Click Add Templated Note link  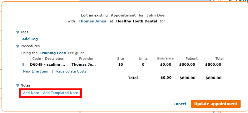(x=61, y=93)
